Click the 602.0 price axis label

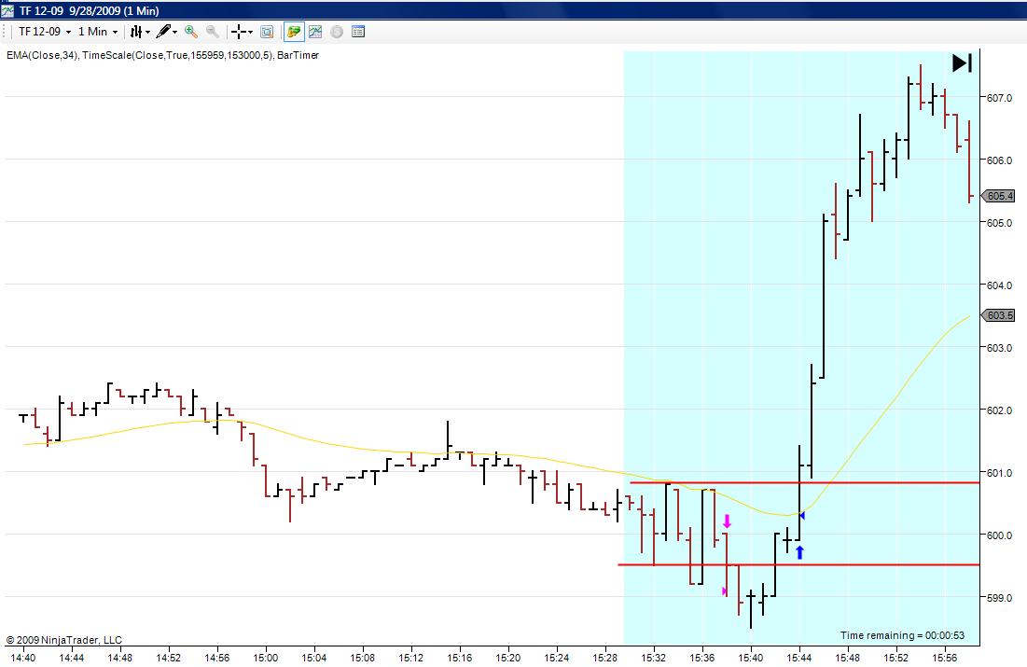[999, 410]
